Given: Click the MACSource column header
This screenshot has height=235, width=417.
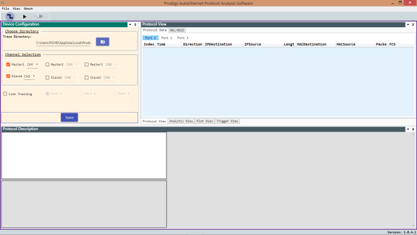Looking at the screenshot, I should pos(355,44).
